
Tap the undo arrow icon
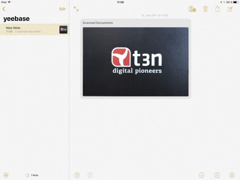point(77,175)
